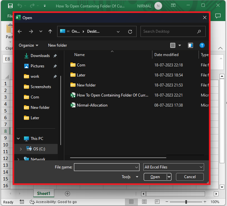Image resolution: width=227 pixels, height=206 pixels.
Task: Sort by Date modified column header
Action: point(166,55)
